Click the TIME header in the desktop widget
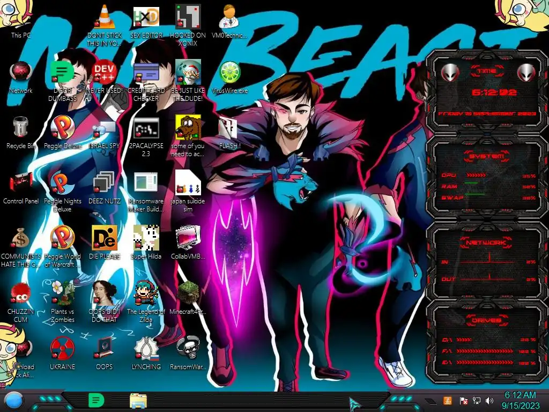Screen dimensions: 549x412 click(x=487, y=71)
